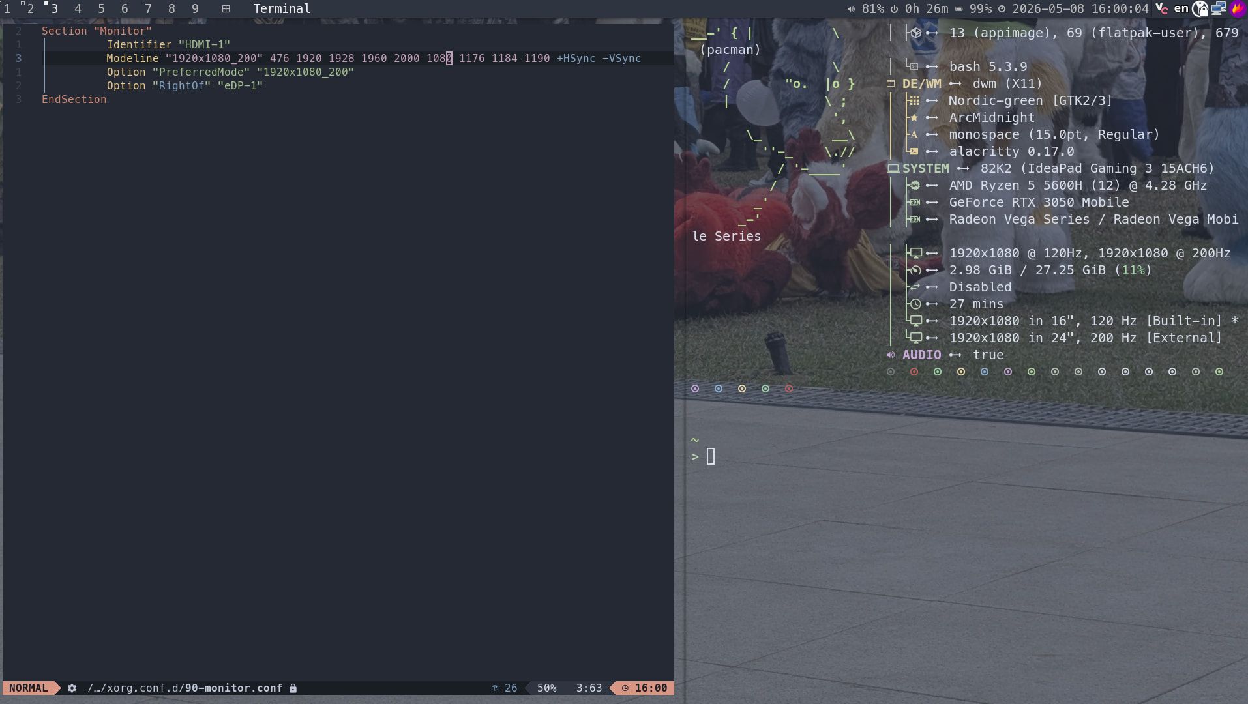Screen dimensions: 1248x704
Task: Click the speaker volume icon in status bar
Action: coord(851,9)
